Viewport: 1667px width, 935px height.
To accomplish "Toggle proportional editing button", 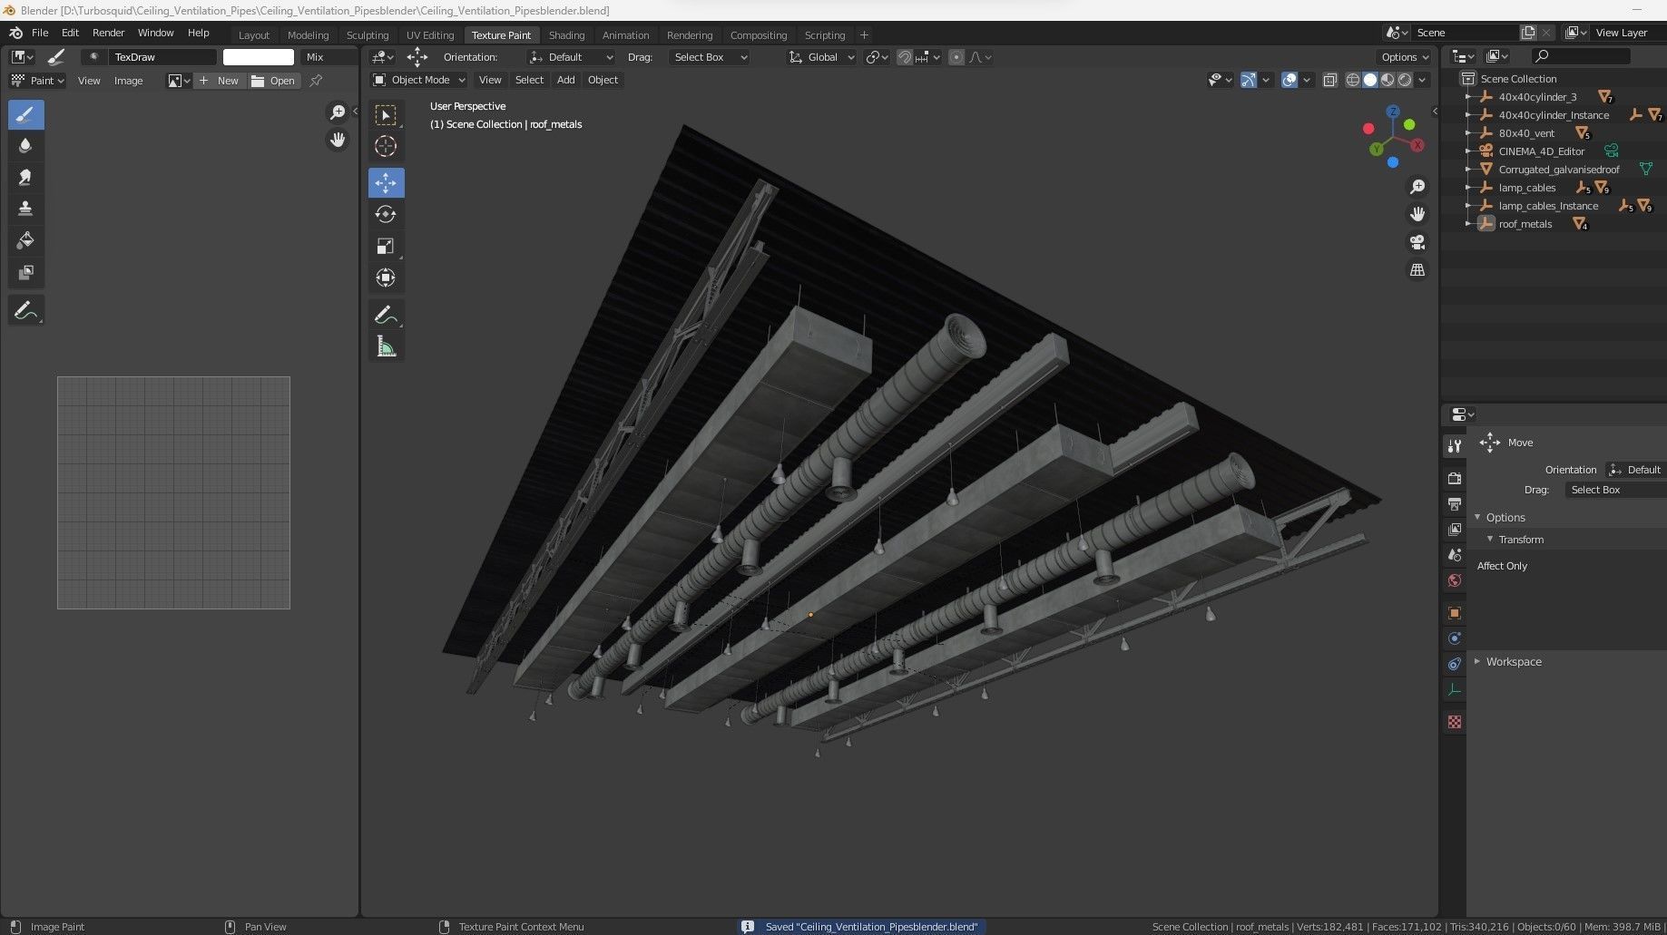I will click(x=956, y=57).
